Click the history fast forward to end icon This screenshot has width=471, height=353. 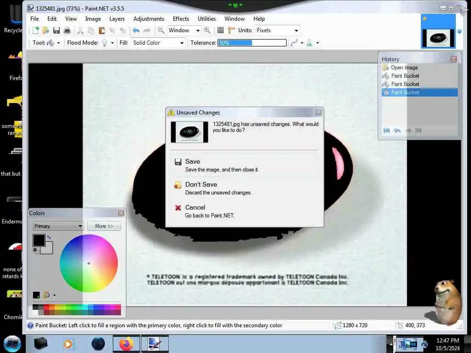[x=419, y=130]
